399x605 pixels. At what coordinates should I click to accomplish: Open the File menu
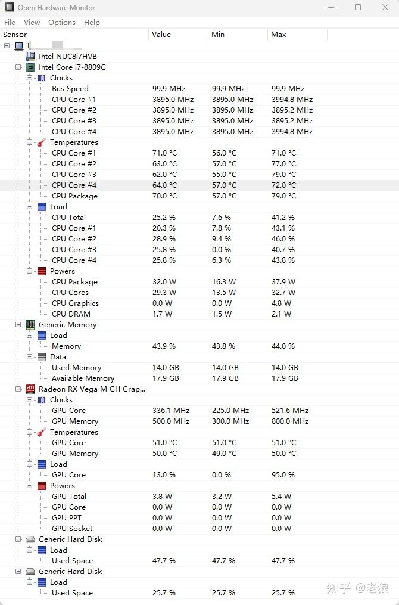point(10,23)
